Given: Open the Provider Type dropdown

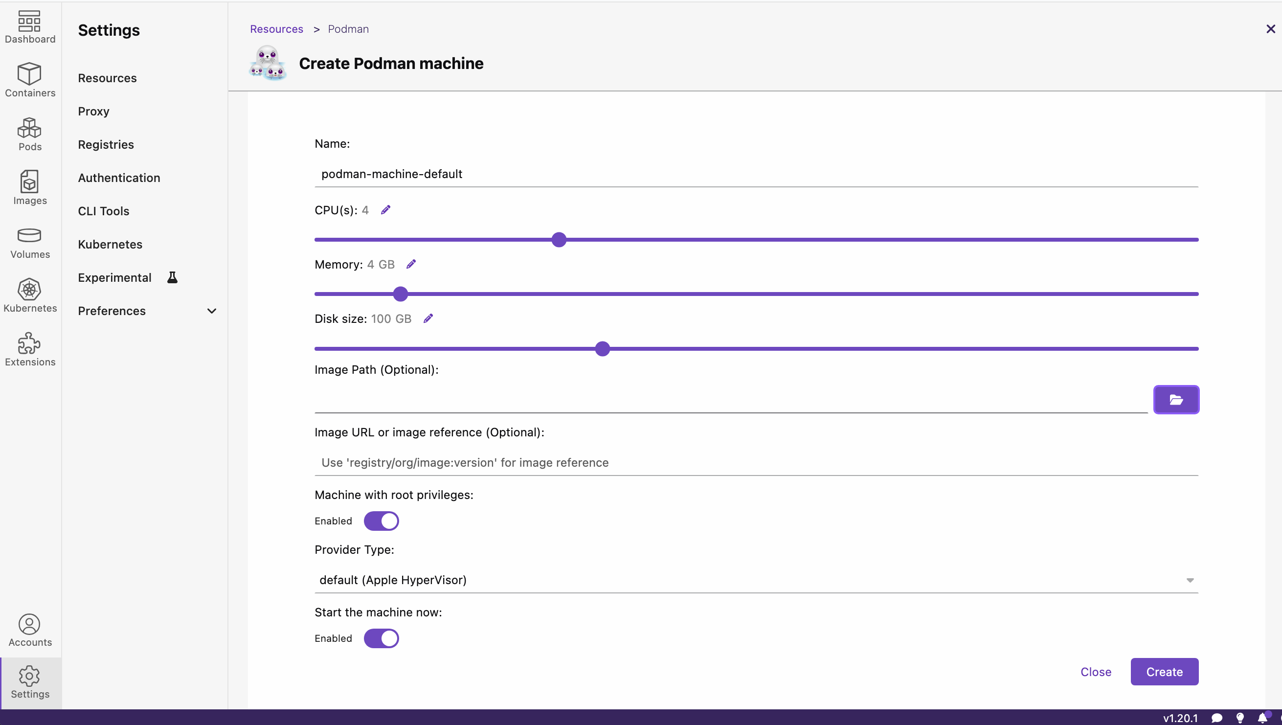Looking at the screenshot, I should pyautogui.click(x=756, y=580).
